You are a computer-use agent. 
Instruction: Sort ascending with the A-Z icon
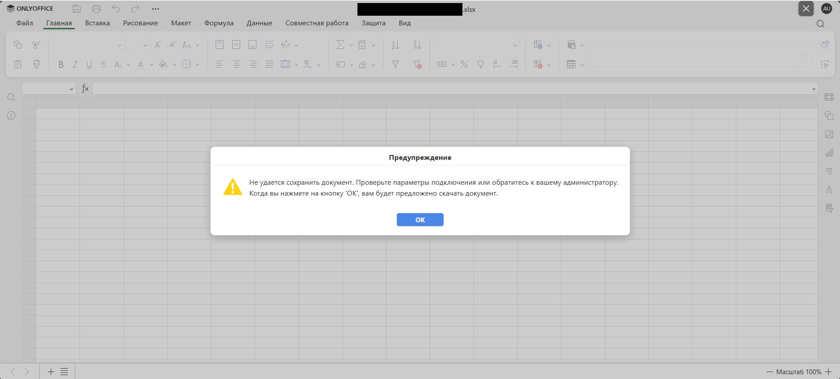[395, 45]
